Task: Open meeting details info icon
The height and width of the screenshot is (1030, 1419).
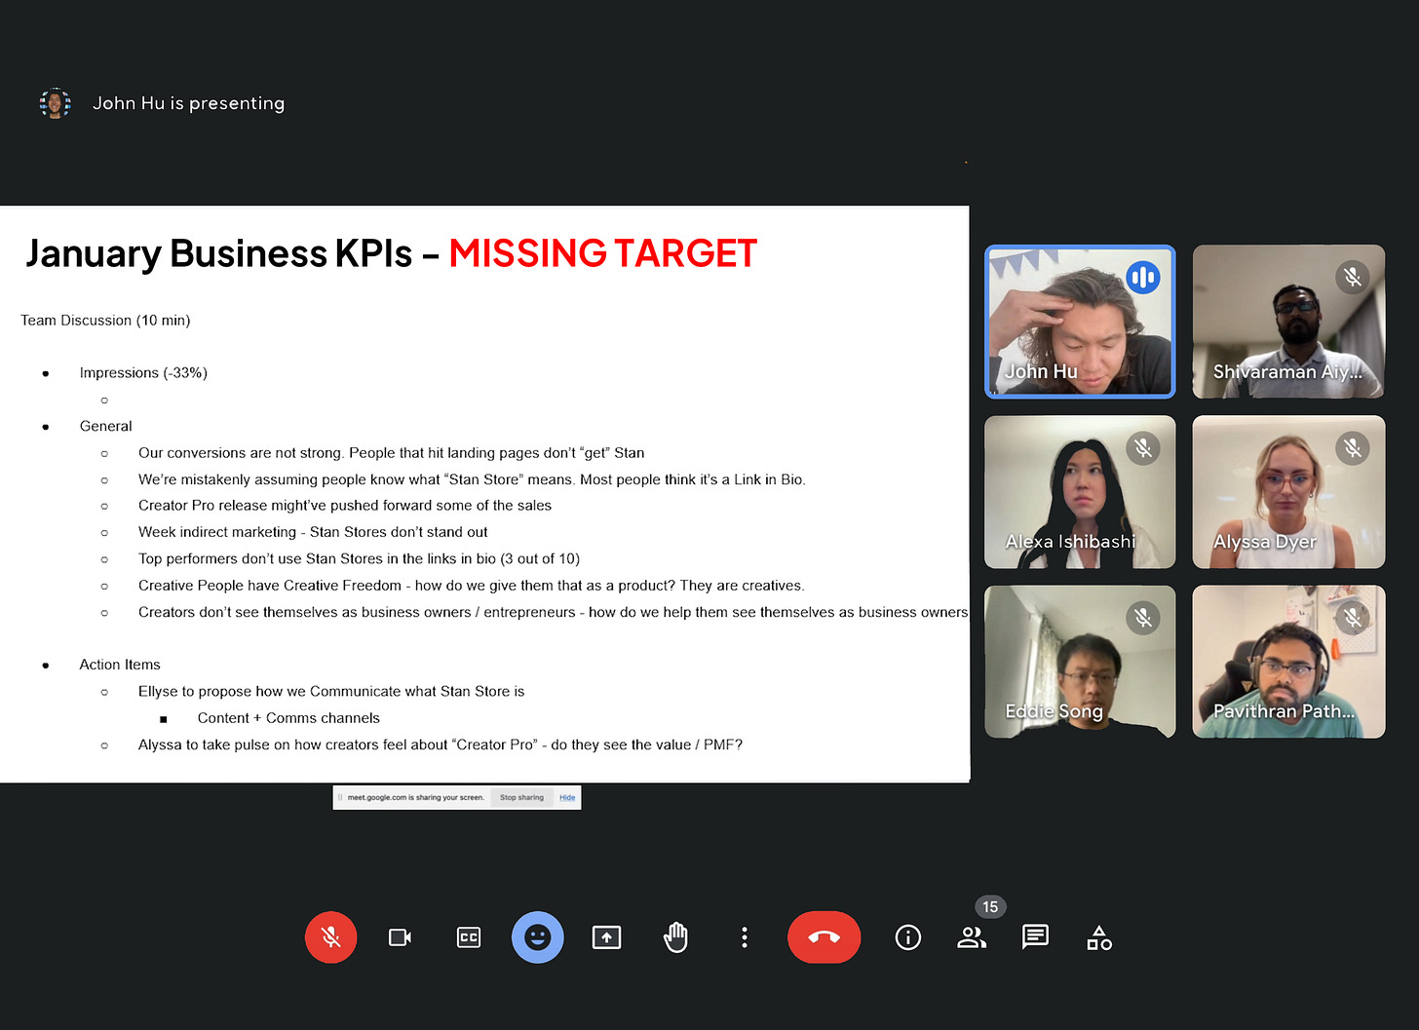Action: [x=908, y=937]
